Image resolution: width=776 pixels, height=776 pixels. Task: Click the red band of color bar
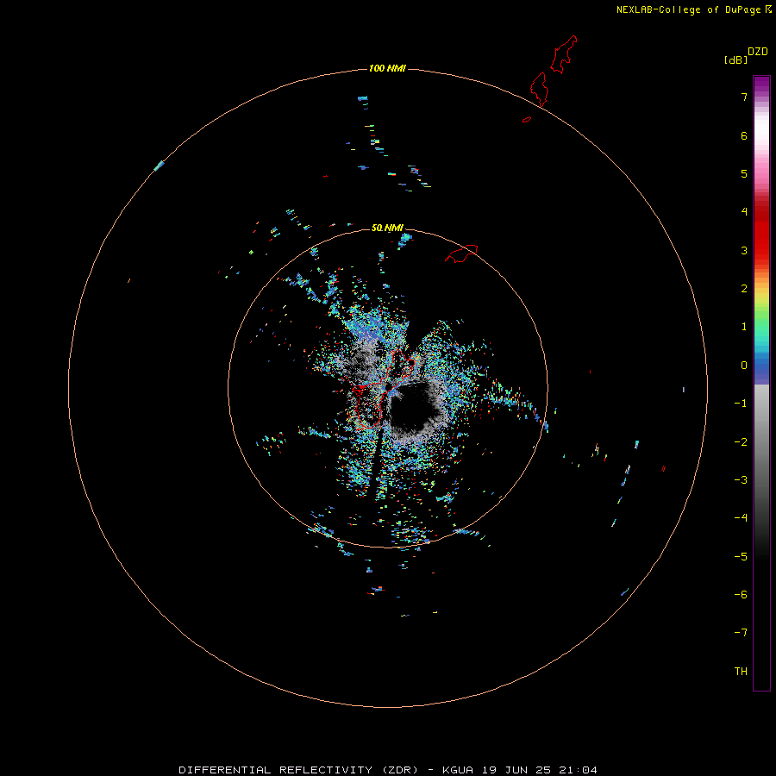coord(761,233)
